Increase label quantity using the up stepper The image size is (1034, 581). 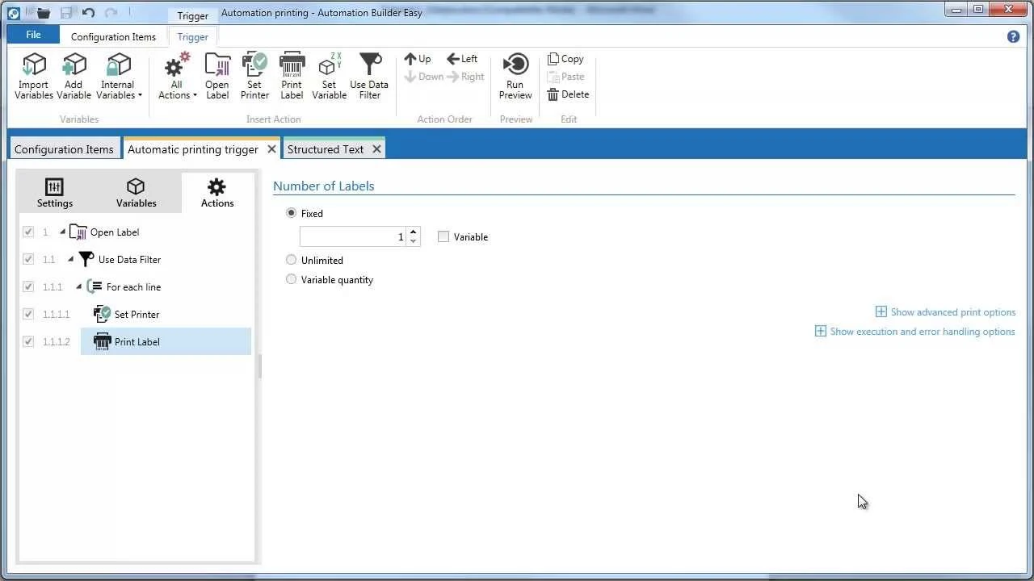pos(413,232)
